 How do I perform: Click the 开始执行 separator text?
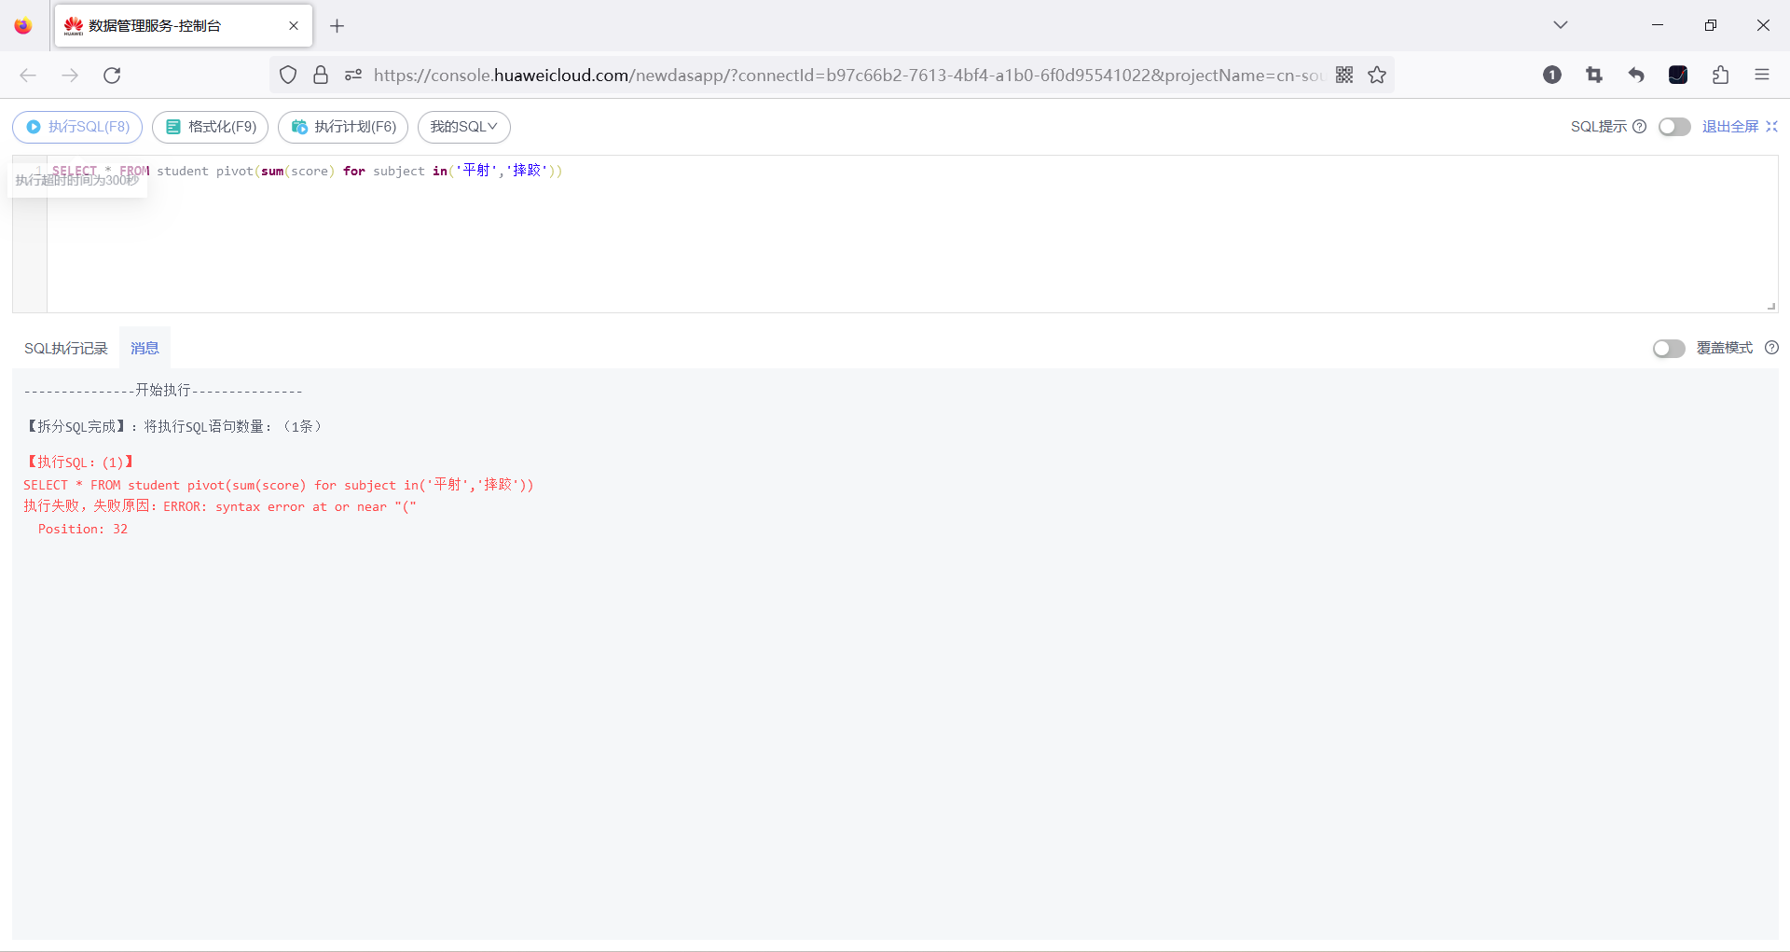click(x=163, y=391)
